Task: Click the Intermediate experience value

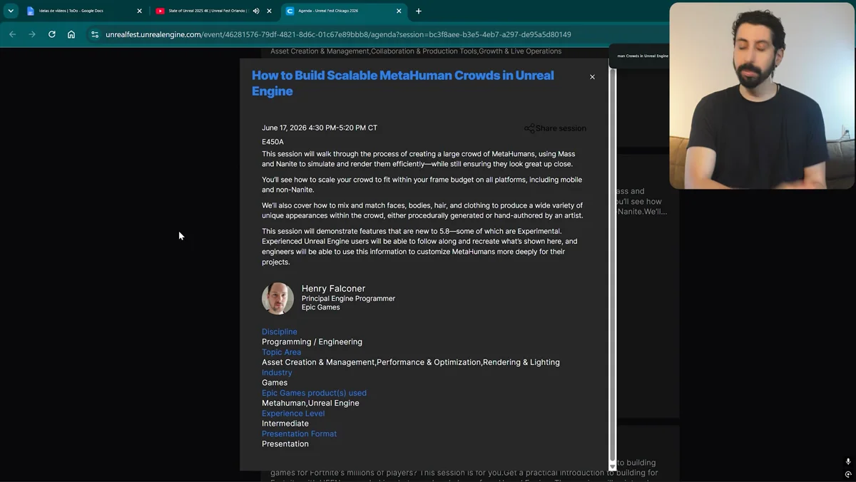Action: point(285,424)
